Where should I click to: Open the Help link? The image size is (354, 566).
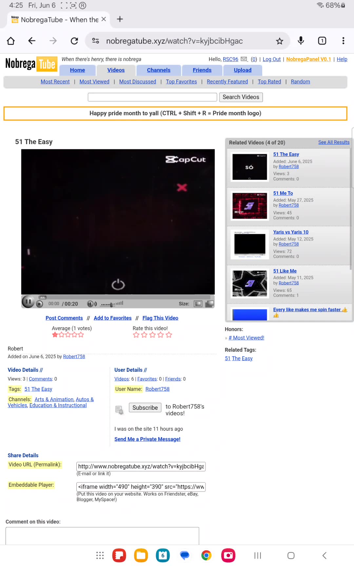coord(342,59)
